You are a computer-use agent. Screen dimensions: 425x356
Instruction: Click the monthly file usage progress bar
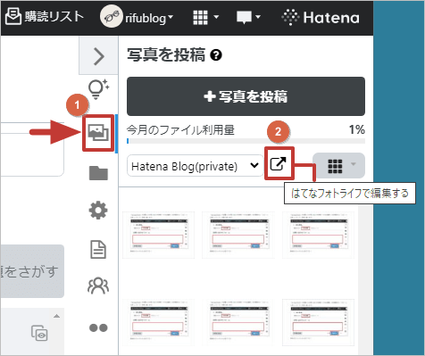point(246,141)
